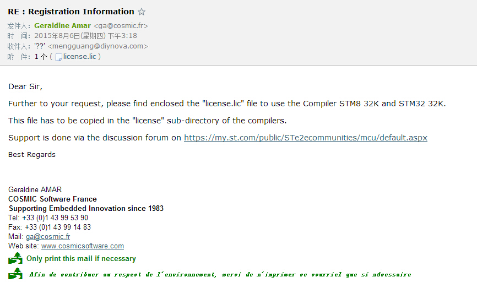
Task: Click sender address ga@cosmic.fr in header
Action: click(x=121, y=26)
